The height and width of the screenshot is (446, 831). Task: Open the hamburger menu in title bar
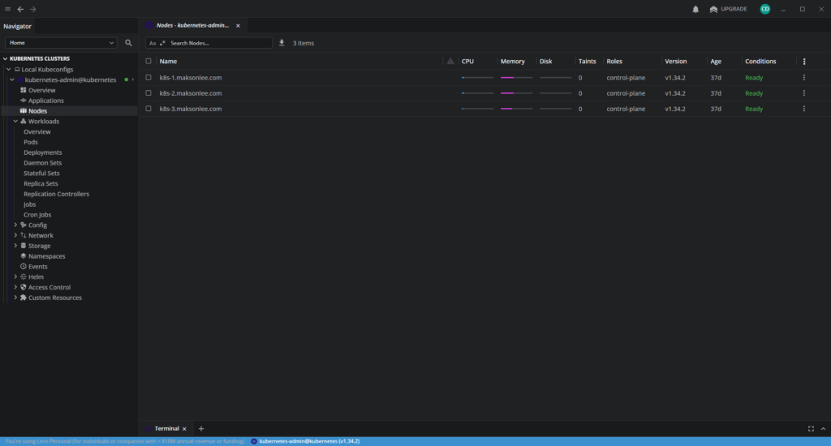coord(7,9)
